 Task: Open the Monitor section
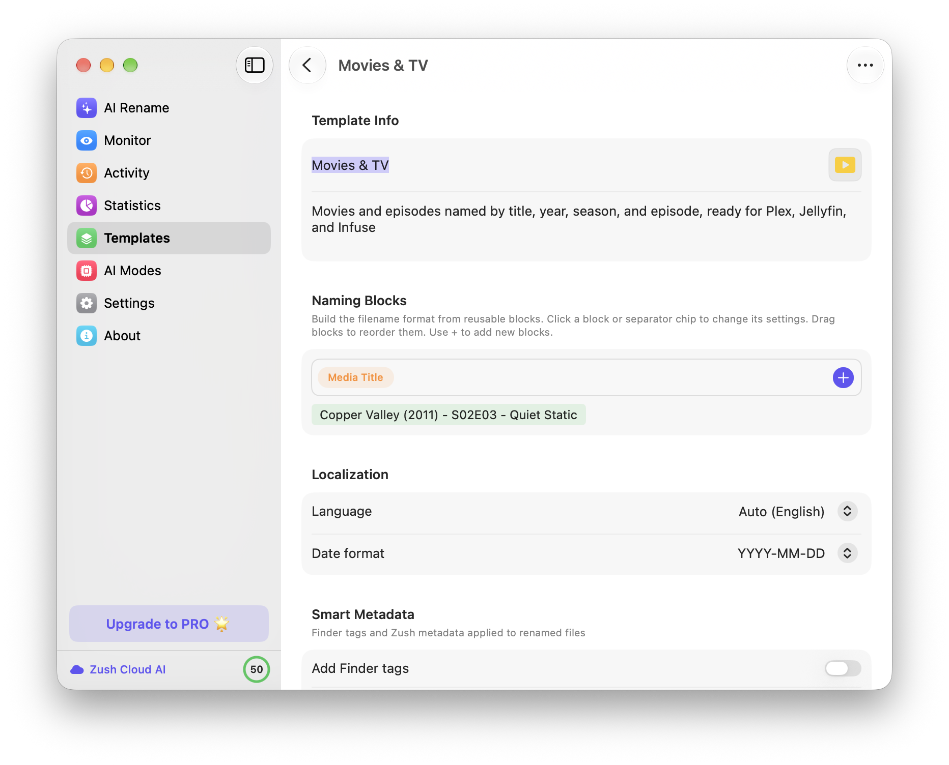point(169,140)
